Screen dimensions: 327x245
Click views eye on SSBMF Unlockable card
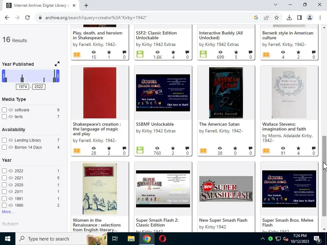point(157,148)
